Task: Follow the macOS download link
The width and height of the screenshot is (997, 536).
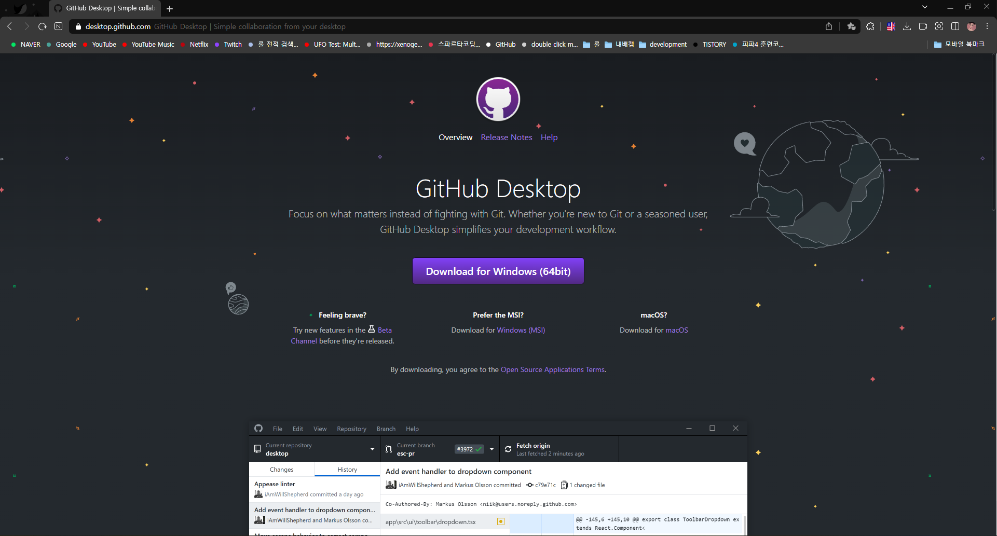Action: pos(677,330)
